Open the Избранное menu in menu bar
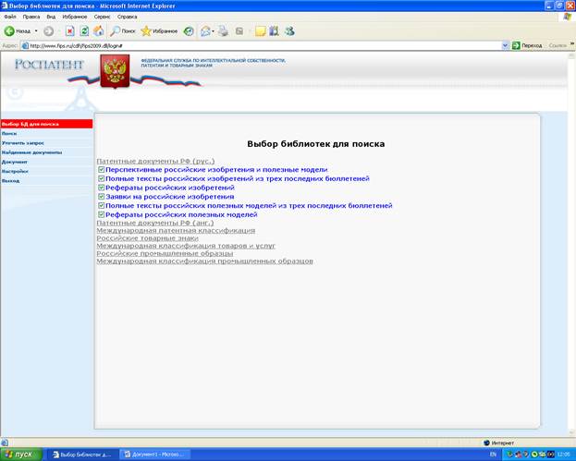 click(75, 17)
